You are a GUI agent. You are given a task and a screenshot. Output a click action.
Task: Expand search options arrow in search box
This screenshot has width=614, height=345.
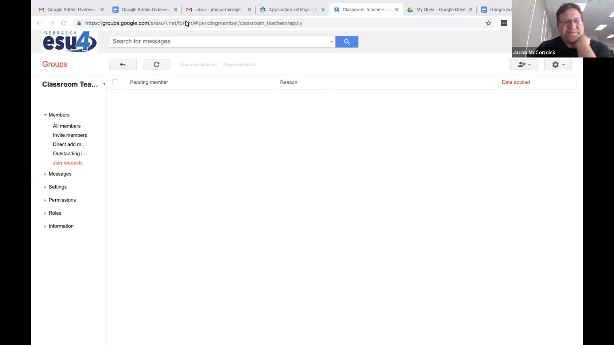click(x=332, y=42)
